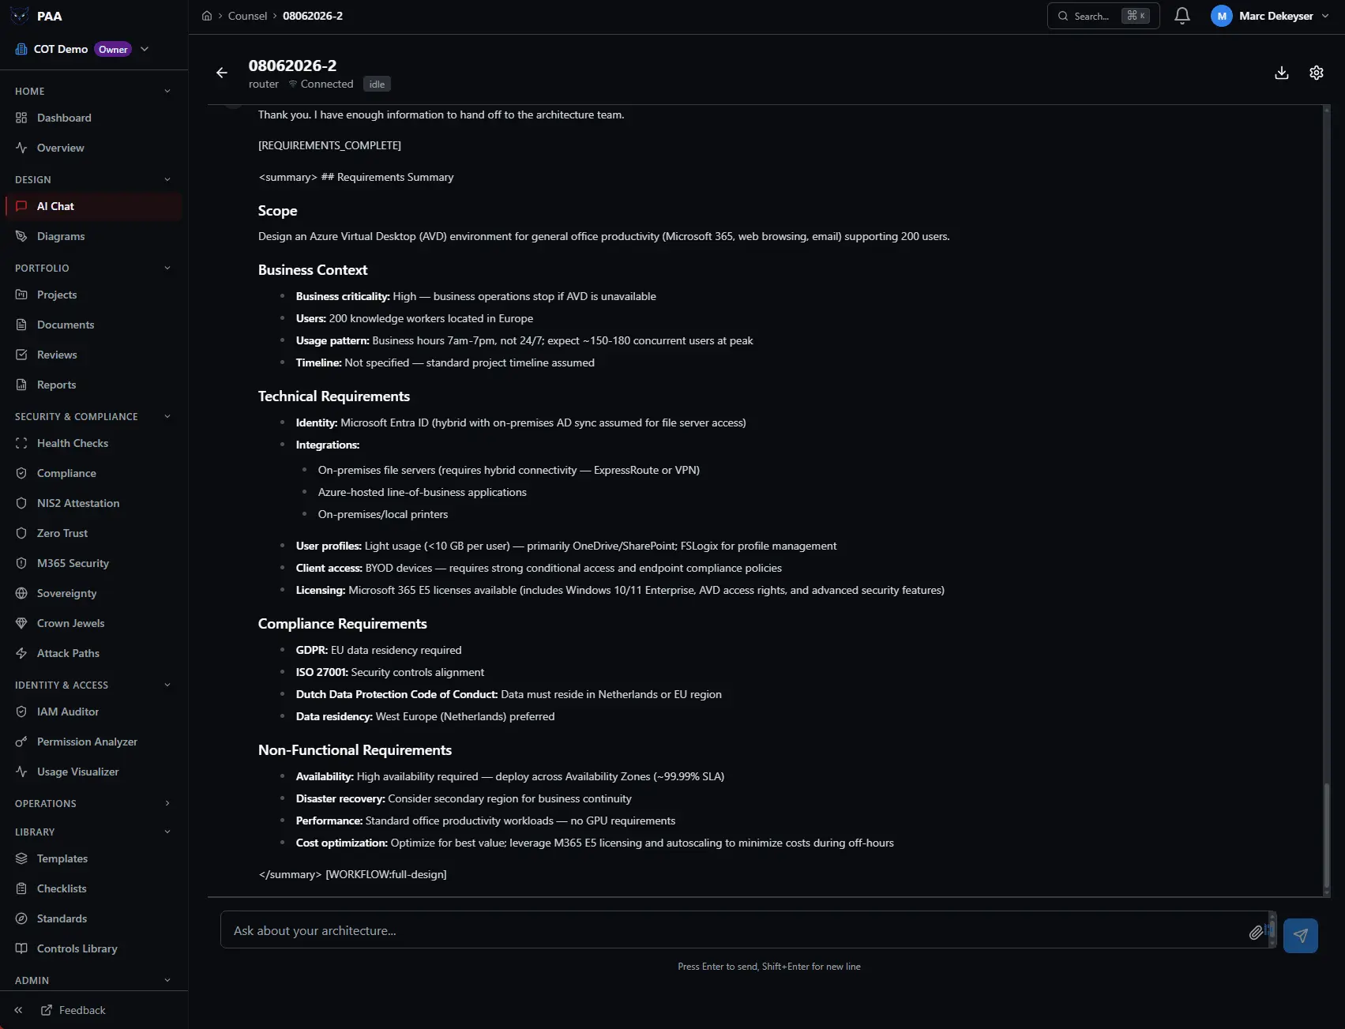Viewport: 1345px width, 1029px height.
Task: Open the Diagrams page
Action: click(x=94, y=236)
